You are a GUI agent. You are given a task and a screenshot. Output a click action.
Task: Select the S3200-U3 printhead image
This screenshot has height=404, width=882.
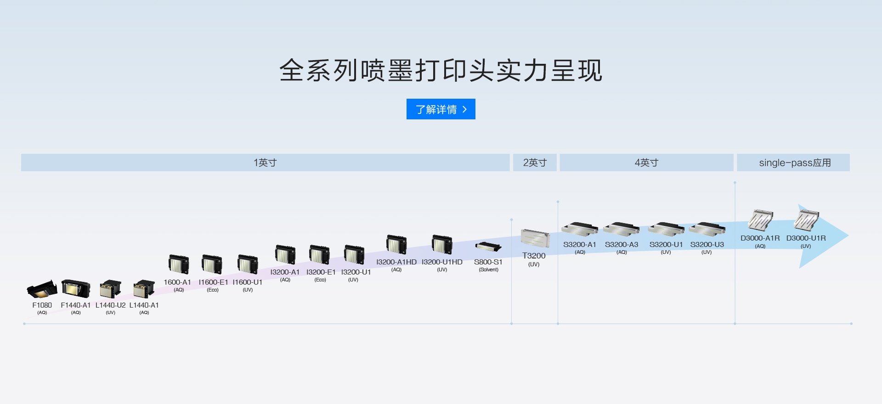(707, 229)
